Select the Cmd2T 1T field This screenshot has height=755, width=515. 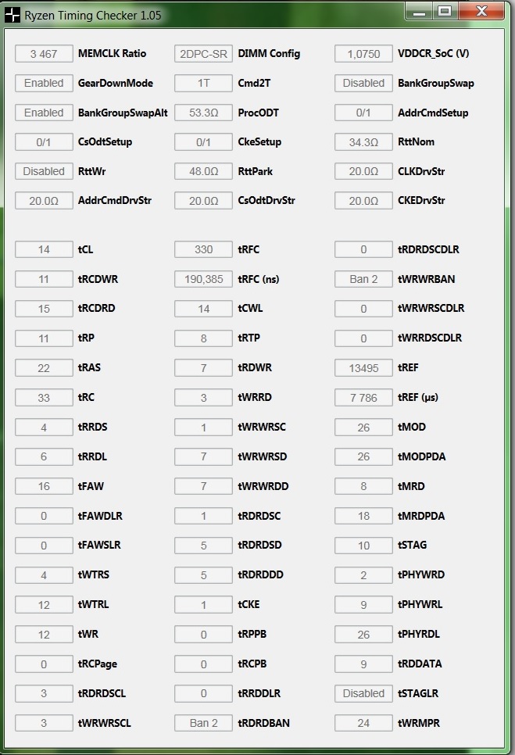coord(204,84)
